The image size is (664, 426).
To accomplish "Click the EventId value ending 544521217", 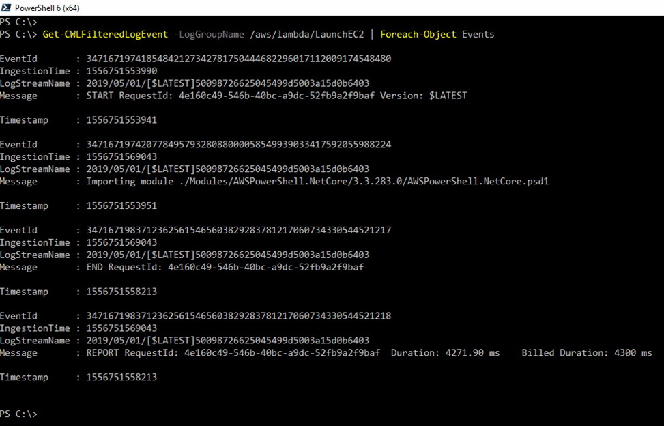I will point(238,231).
